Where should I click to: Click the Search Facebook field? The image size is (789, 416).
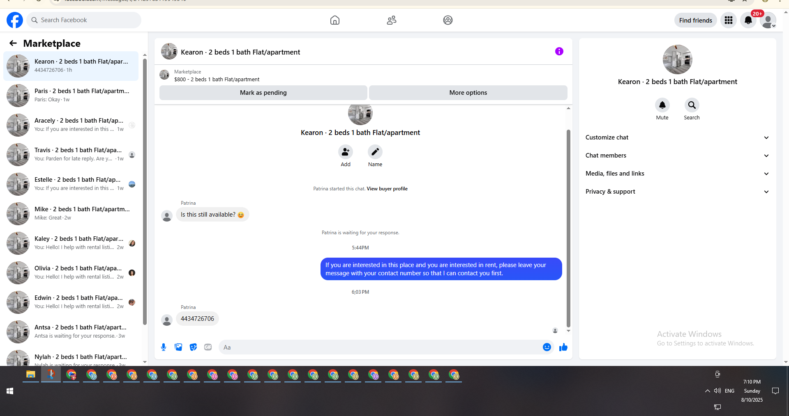point(84,20)
